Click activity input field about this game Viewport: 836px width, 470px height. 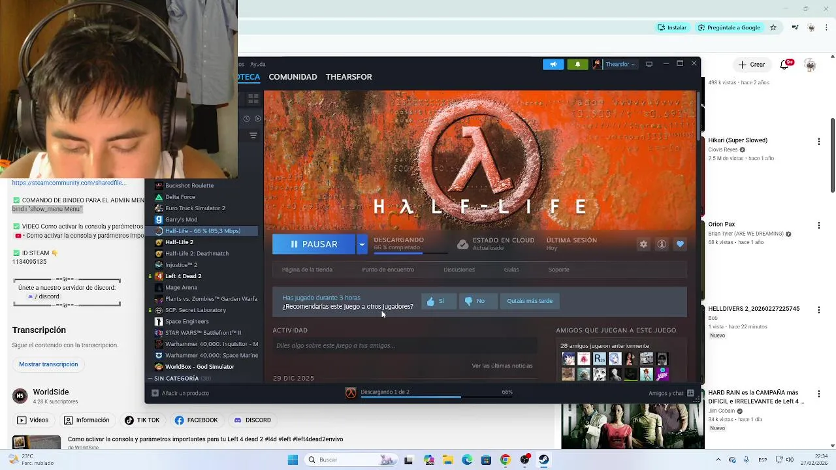[x=405, y=346]
